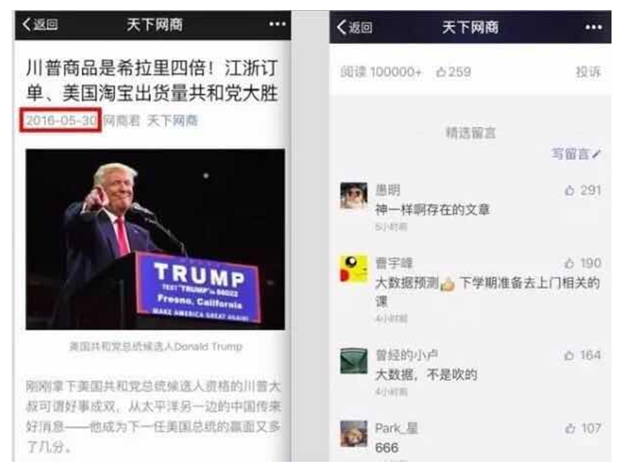Screen dimensions: 639x476
Task: Tap the green avatar of 曾经的小卢
Action: click(354, 361)
